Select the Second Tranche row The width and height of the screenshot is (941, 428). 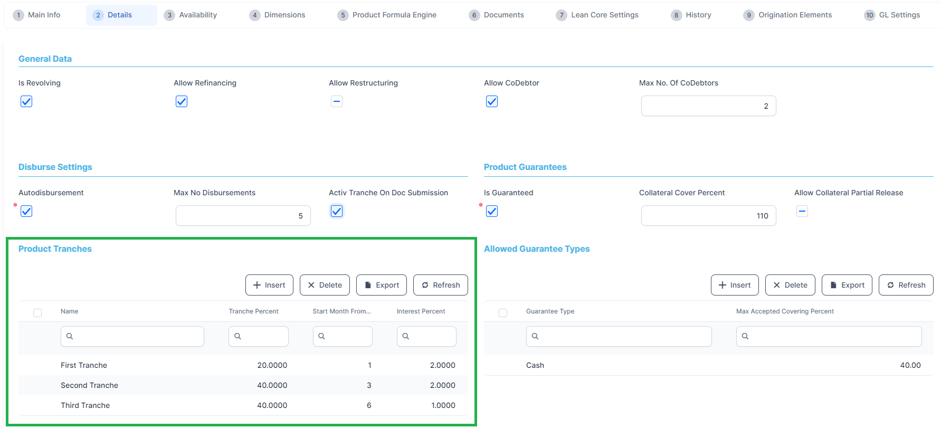[89, 385]
